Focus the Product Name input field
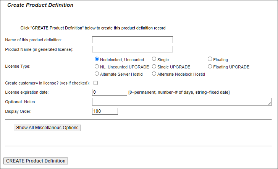The width and height of the screenshot is (278, 169). pos(133,49)
